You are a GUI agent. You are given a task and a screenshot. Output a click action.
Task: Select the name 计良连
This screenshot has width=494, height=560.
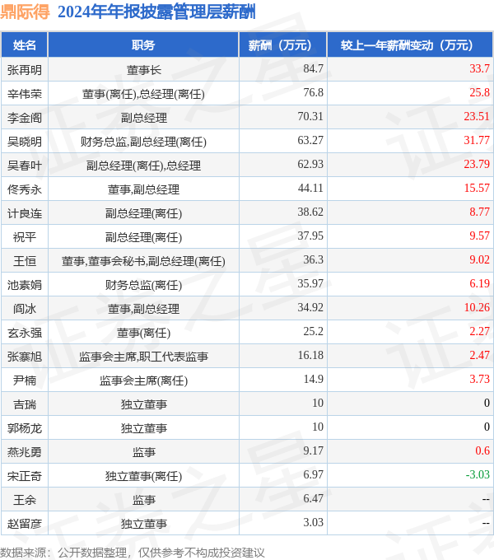click(25, 213)
